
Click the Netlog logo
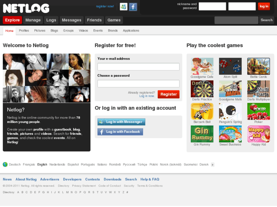click(x=26, y=8)
